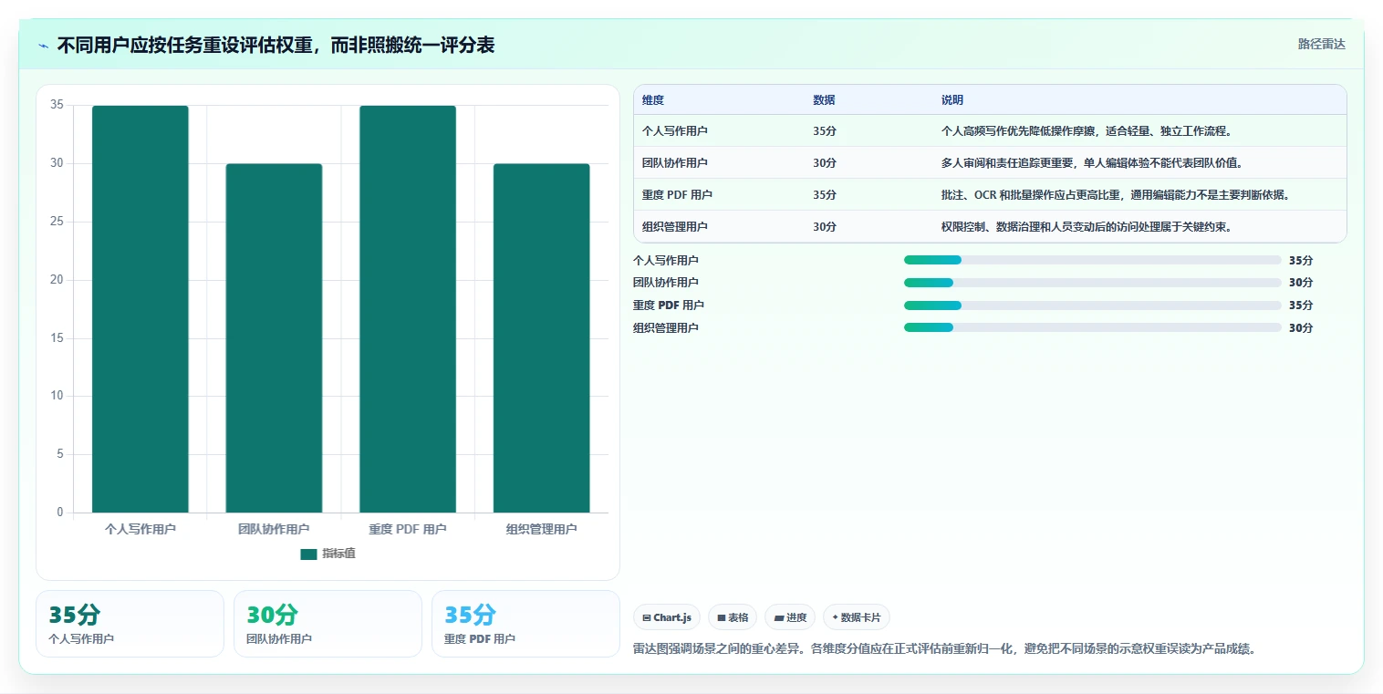Open the 35分 个人写作用户 stat card

130,624
